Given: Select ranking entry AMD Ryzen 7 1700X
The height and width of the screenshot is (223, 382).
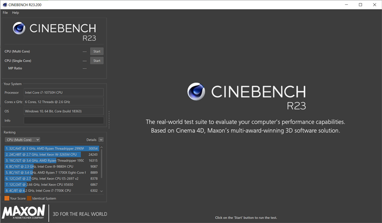Looking at the screenshot, I should point(52,173).
